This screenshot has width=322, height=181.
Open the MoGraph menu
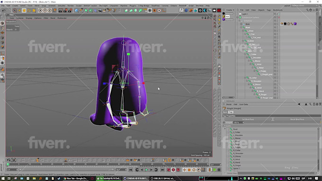103,6
